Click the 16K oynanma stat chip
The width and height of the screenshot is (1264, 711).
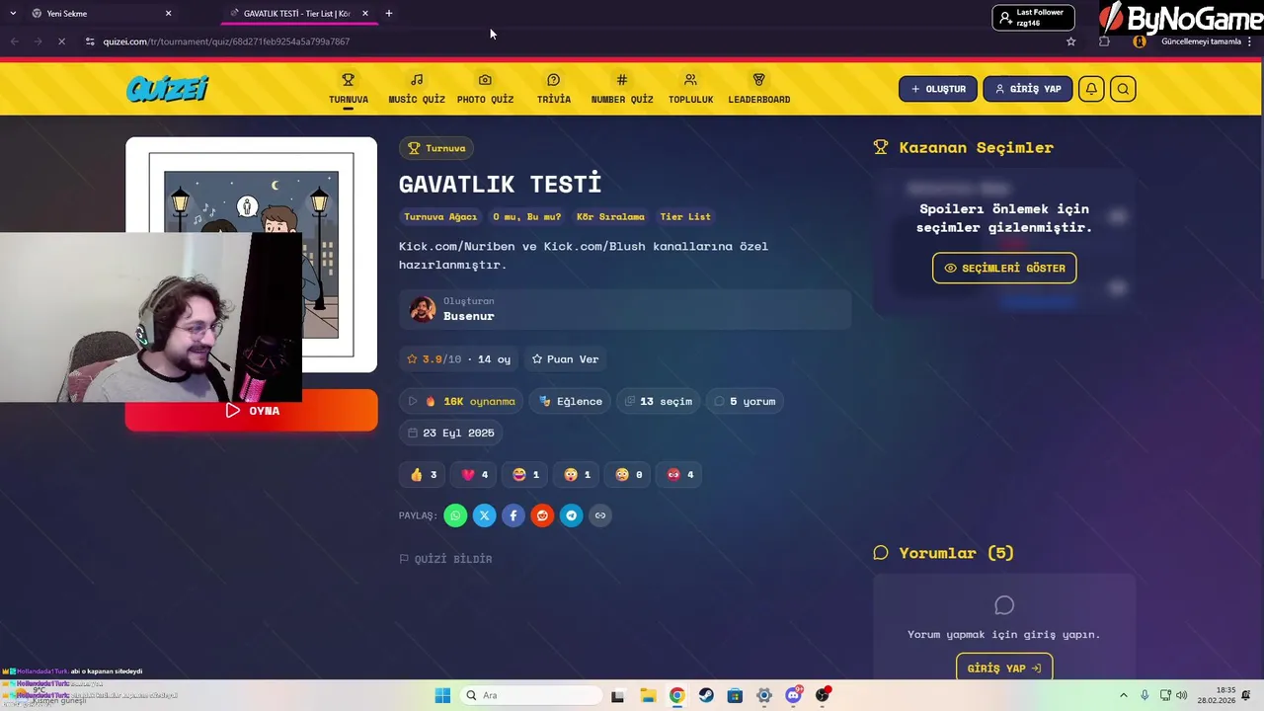[x=461, y=401]
